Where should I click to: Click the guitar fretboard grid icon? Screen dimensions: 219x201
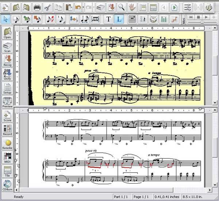coord(132,19)
